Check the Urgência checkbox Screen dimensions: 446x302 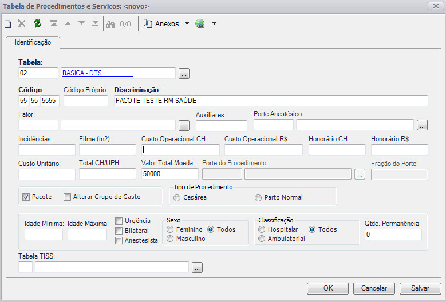click(119, 221)
